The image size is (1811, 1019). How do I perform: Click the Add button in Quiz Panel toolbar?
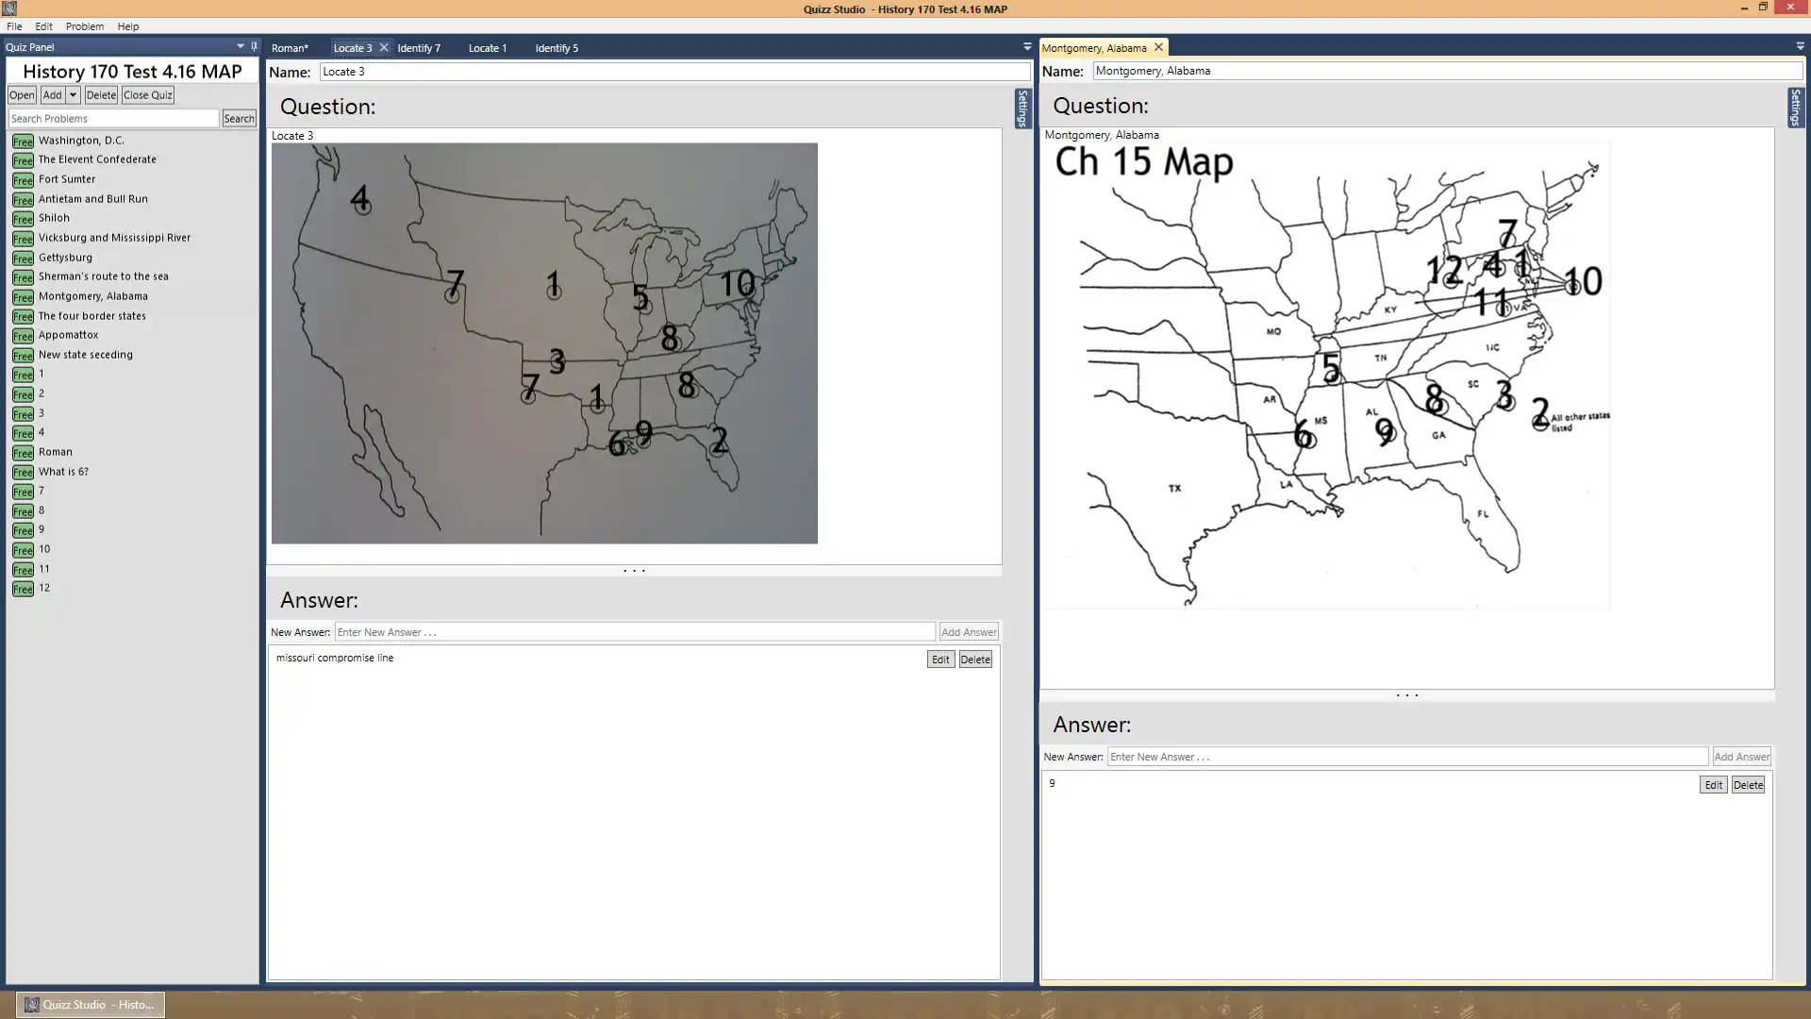click(52, 94)
